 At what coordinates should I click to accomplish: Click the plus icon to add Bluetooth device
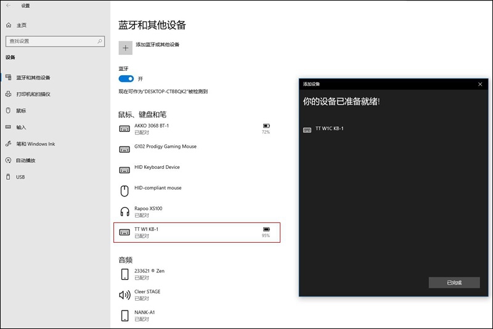pos(126,48)
